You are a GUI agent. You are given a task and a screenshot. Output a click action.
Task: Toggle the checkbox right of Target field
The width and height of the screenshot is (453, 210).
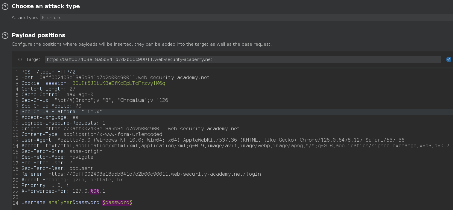pyautogui.click(x=449, y=59)
